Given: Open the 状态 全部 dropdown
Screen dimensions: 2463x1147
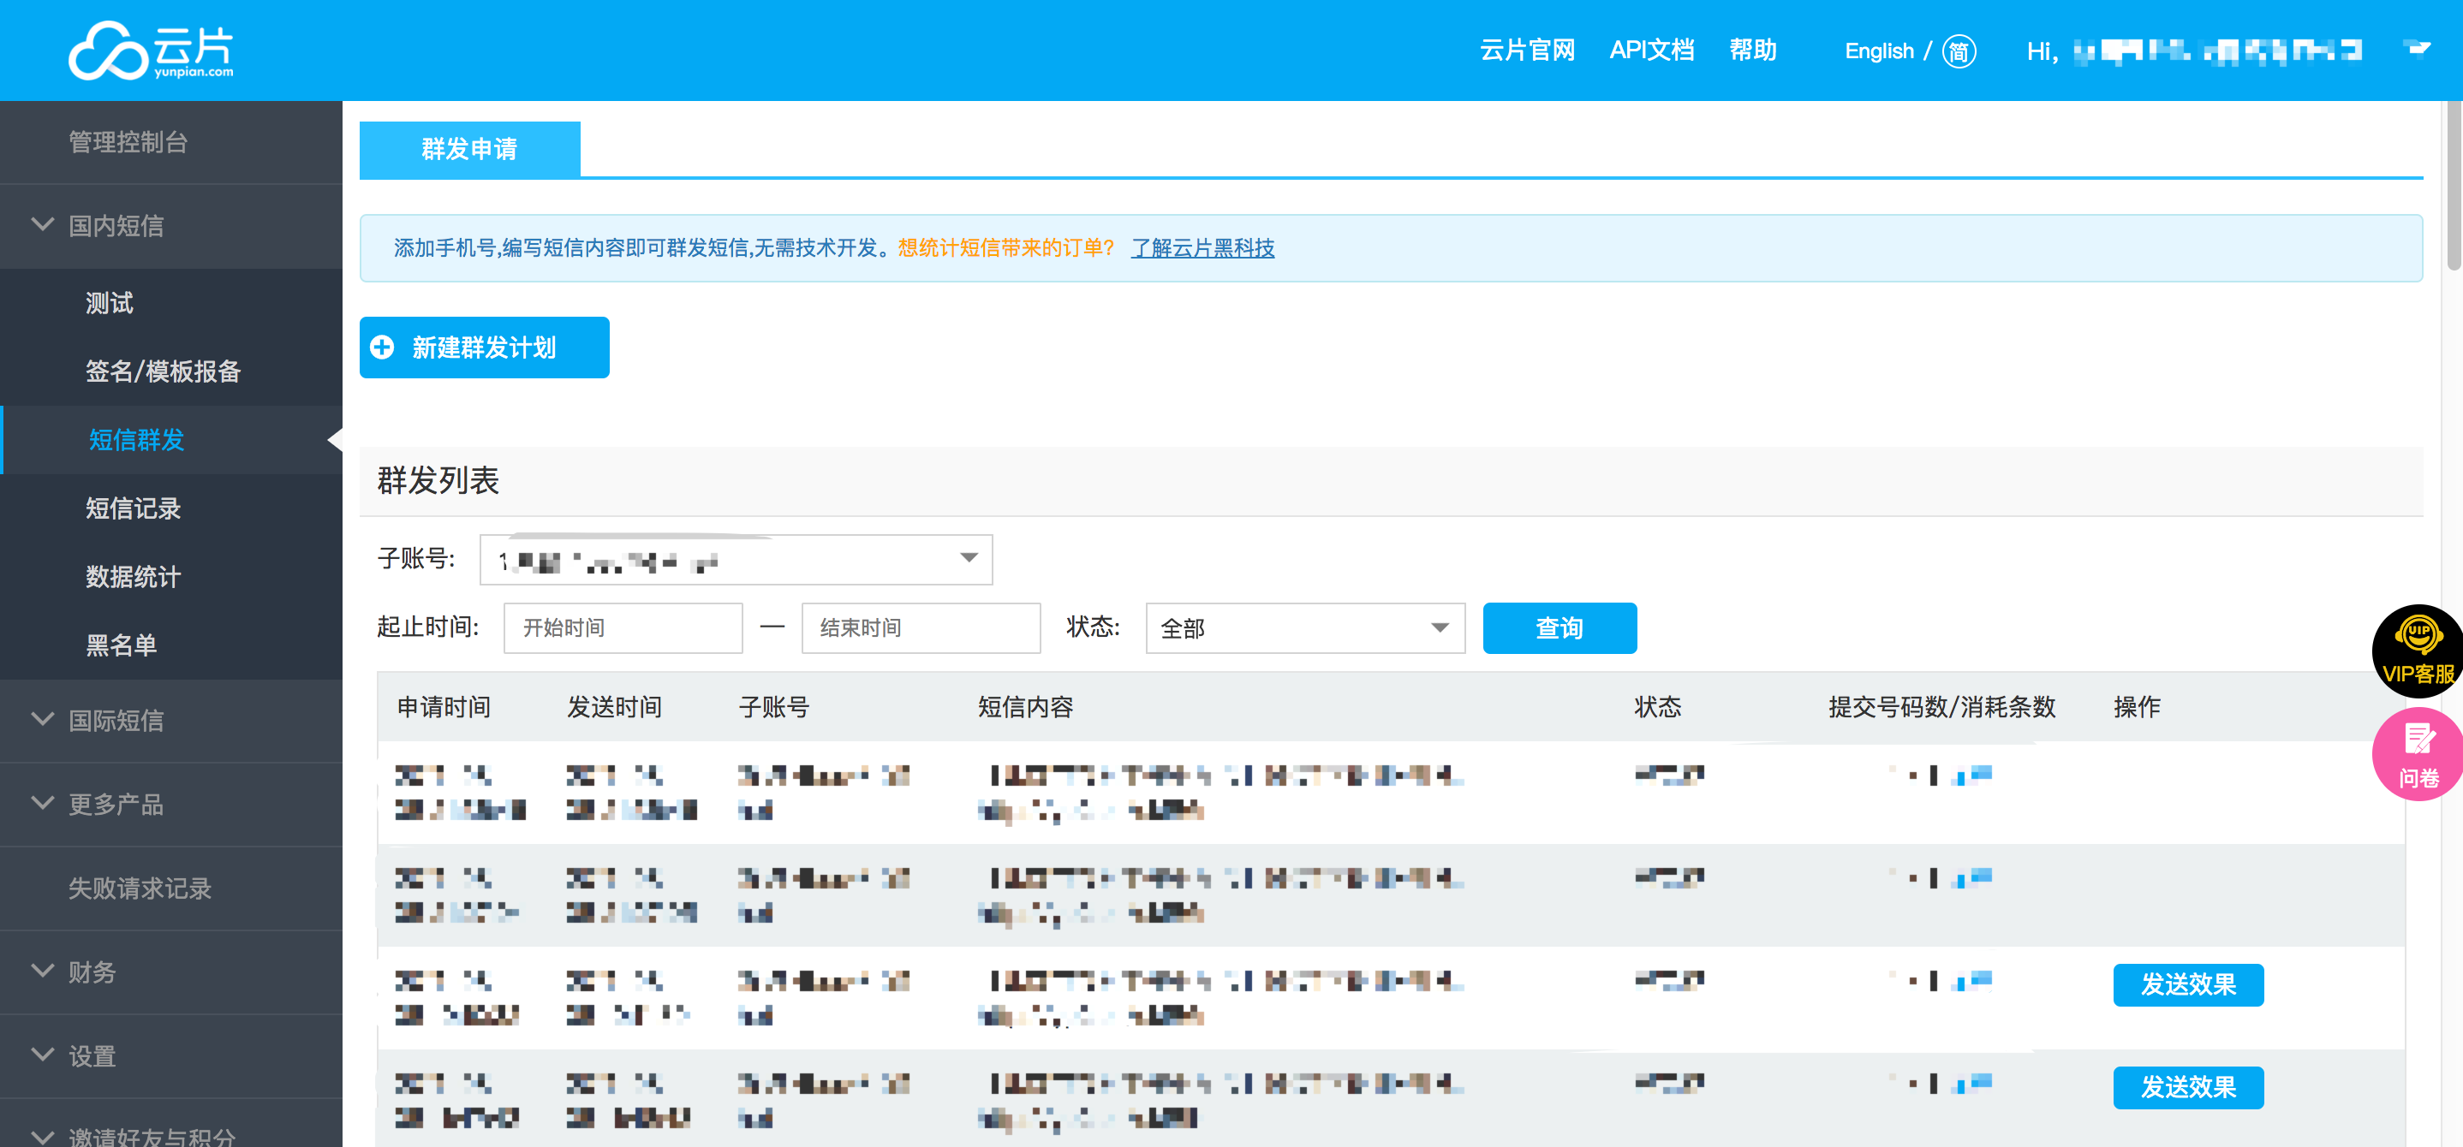Looking at the screenshot, I should 1305,628.
